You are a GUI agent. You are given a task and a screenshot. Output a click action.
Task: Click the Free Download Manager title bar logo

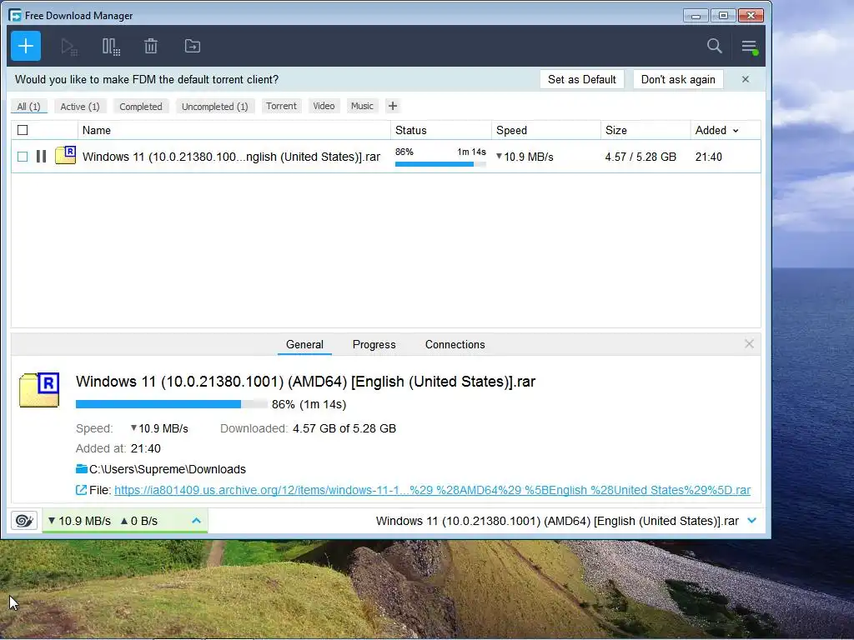click(15, 15)
